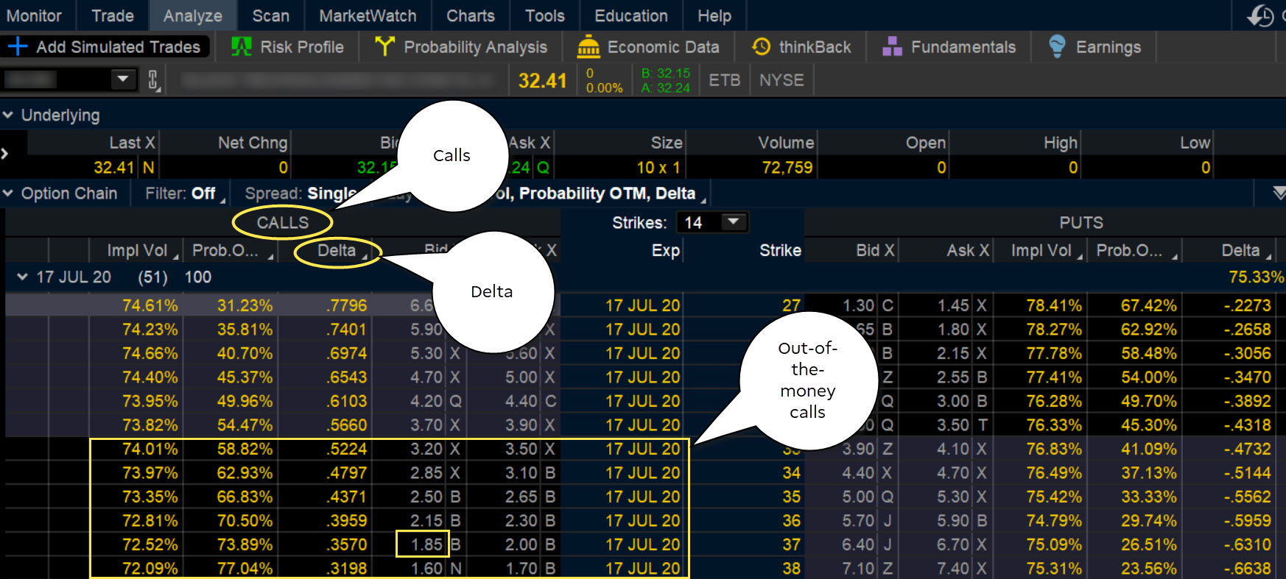This screenshot has width=1286, height=579.
Task: Click the call bid price 1.85
Action: pos(426,544)
